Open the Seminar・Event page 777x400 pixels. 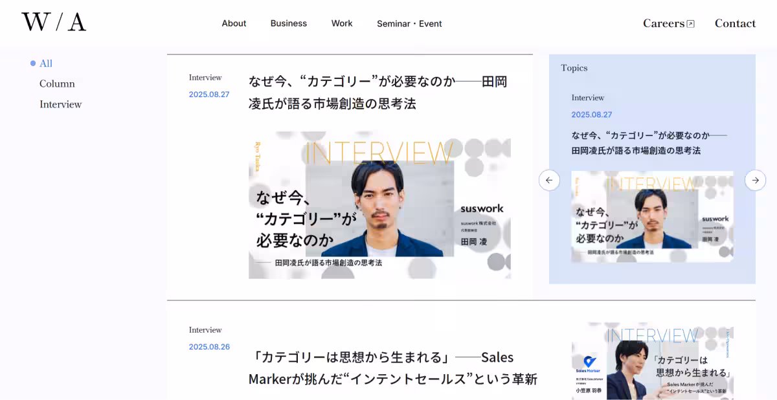point(409,23)
